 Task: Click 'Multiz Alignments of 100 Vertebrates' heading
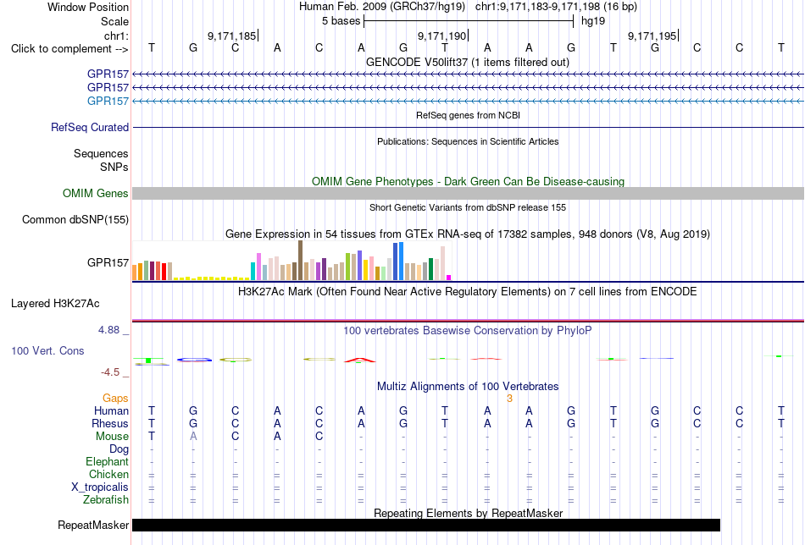point(468,387)
